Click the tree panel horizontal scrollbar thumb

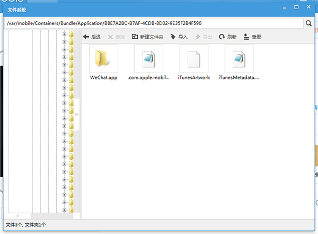click(x=17, y=216)
